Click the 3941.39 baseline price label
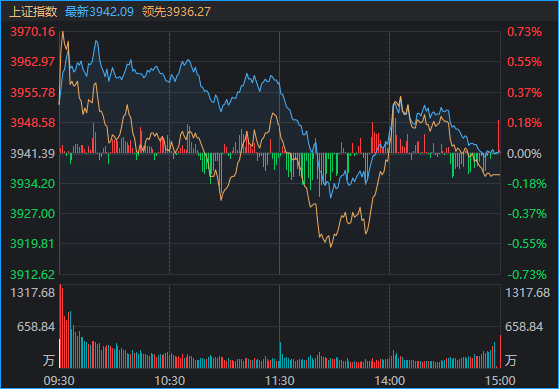This screenshot has width=559, height=389. tap(33, 154)
